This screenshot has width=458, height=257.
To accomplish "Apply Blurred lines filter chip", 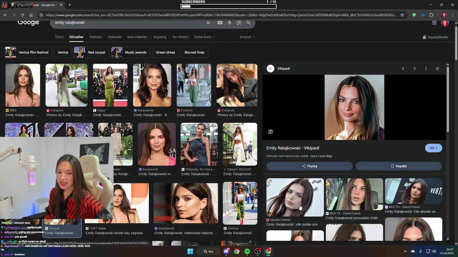I will [x=194, y=52].
